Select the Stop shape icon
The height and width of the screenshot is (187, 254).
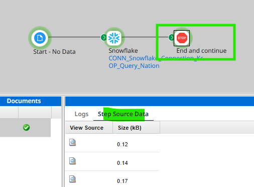pos(182,38)
